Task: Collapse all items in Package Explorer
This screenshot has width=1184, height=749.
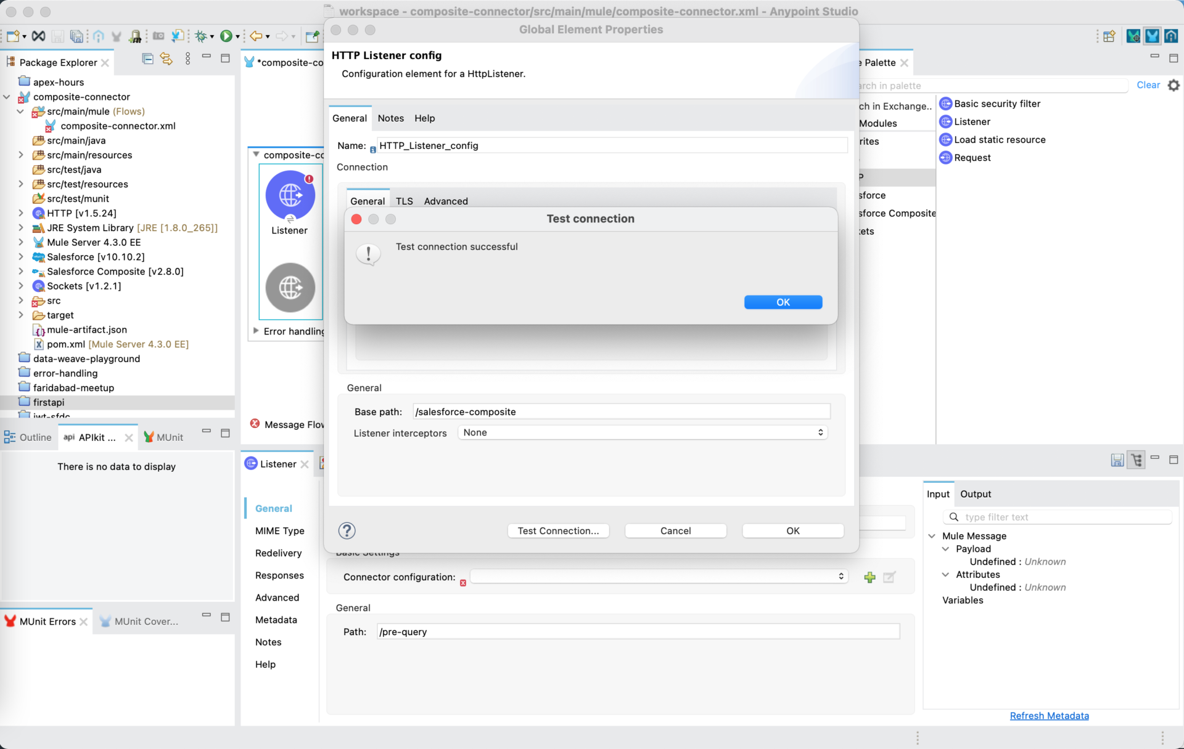Action: click(x=147, y=58)
